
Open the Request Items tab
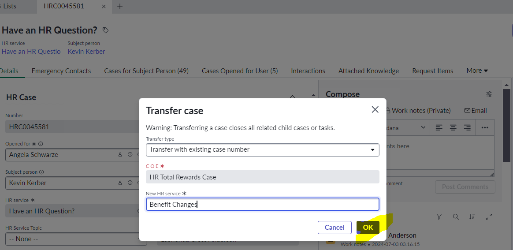click(432, 71)
